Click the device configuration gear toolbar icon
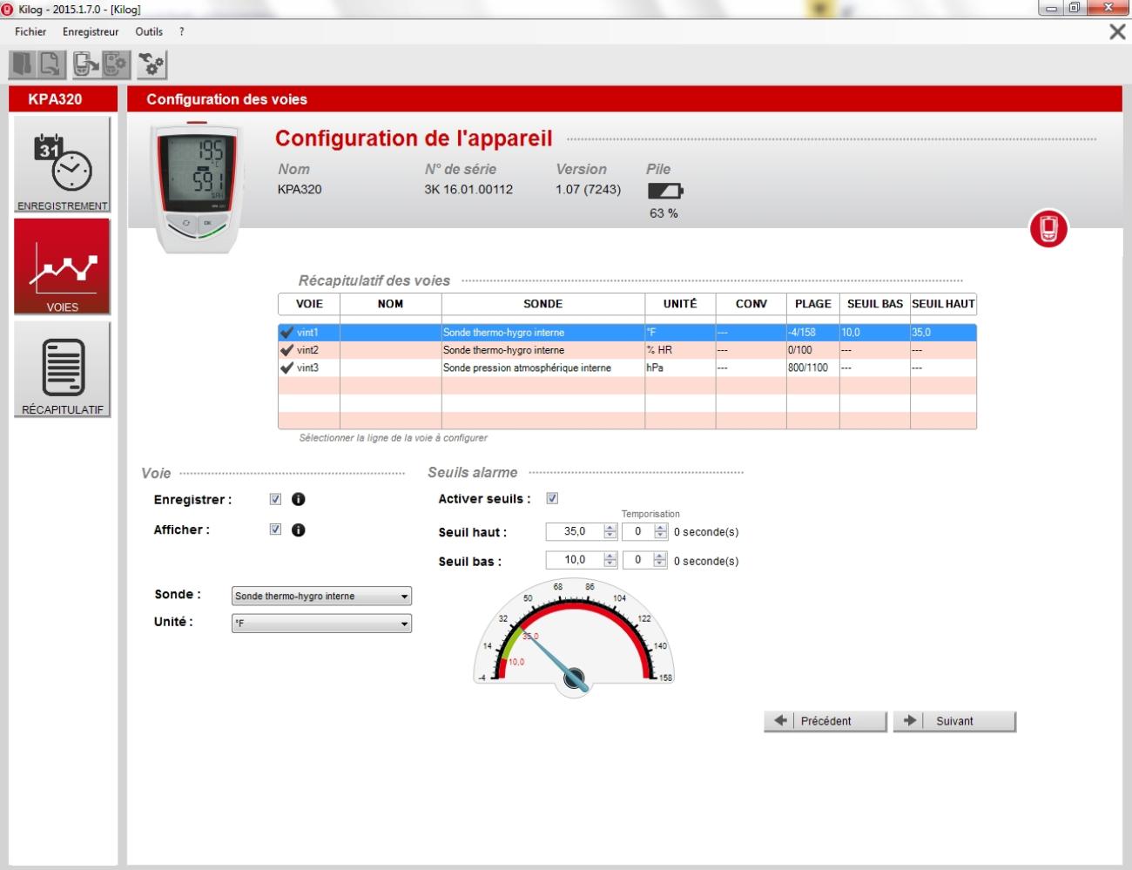The image size is (1132, 870). pyautogui.click(x=115, y=64)
